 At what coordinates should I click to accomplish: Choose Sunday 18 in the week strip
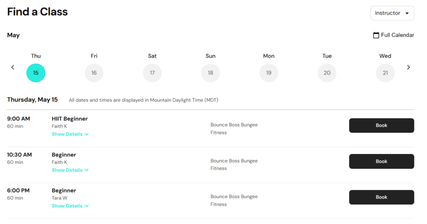coord(211,73)
